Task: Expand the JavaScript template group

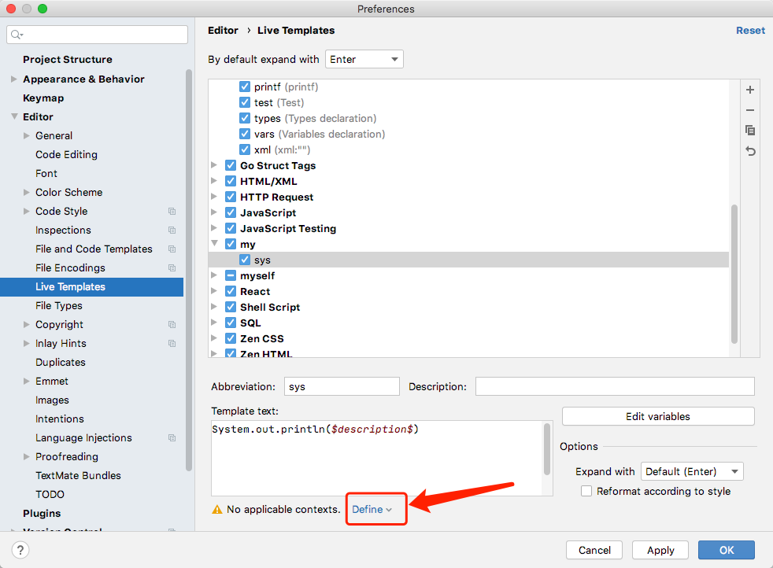Action: pyautogui.click(x=214, y=212)
